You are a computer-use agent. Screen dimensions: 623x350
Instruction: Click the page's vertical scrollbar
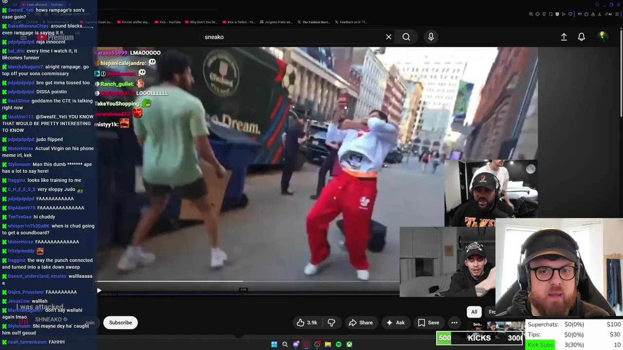point(621,73)
